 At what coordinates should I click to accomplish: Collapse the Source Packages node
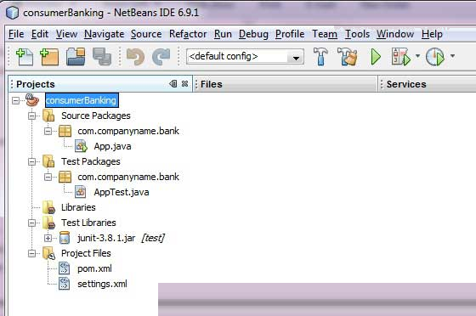[x=32, y=116]
